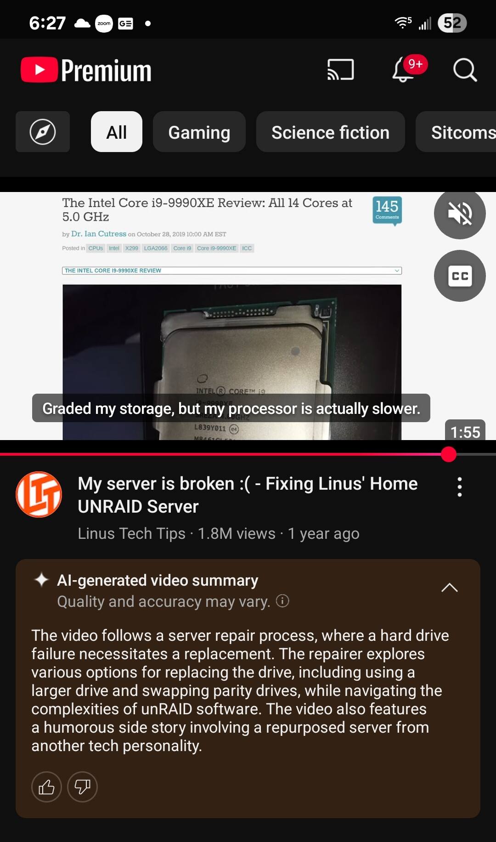
Task: Toggle closed captions CC button
Action: click(x=460, y=276)
